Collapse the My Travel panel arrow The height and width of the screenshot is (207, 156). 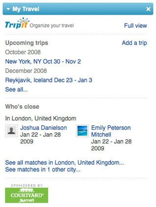coord(8,9)
